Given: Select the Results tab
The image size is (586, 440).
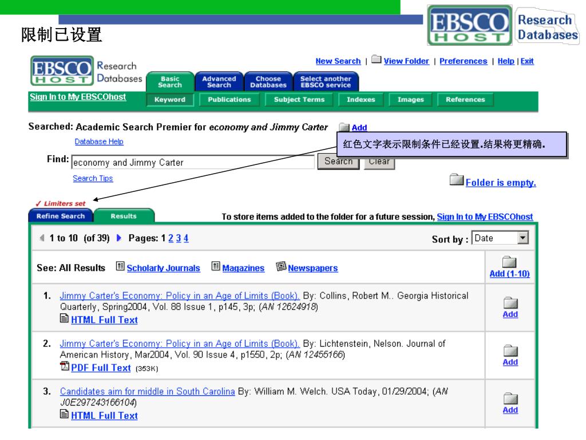Looking at the screenshot, I should (x=124, y=216).
